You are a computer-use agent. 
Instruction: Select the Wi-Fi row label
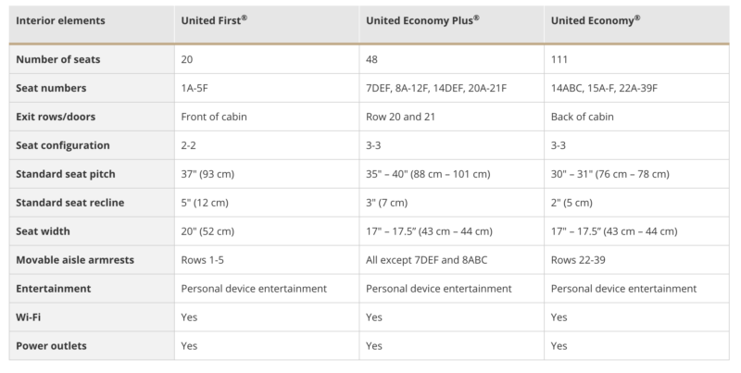click(30, 317)
